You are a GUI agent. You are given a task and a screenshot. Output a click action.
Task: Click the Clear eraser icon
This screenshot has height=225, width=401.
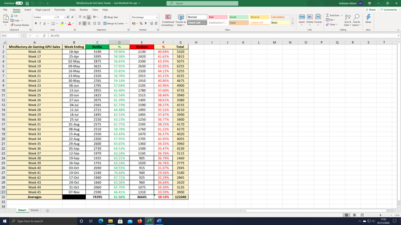coord(327,24)
